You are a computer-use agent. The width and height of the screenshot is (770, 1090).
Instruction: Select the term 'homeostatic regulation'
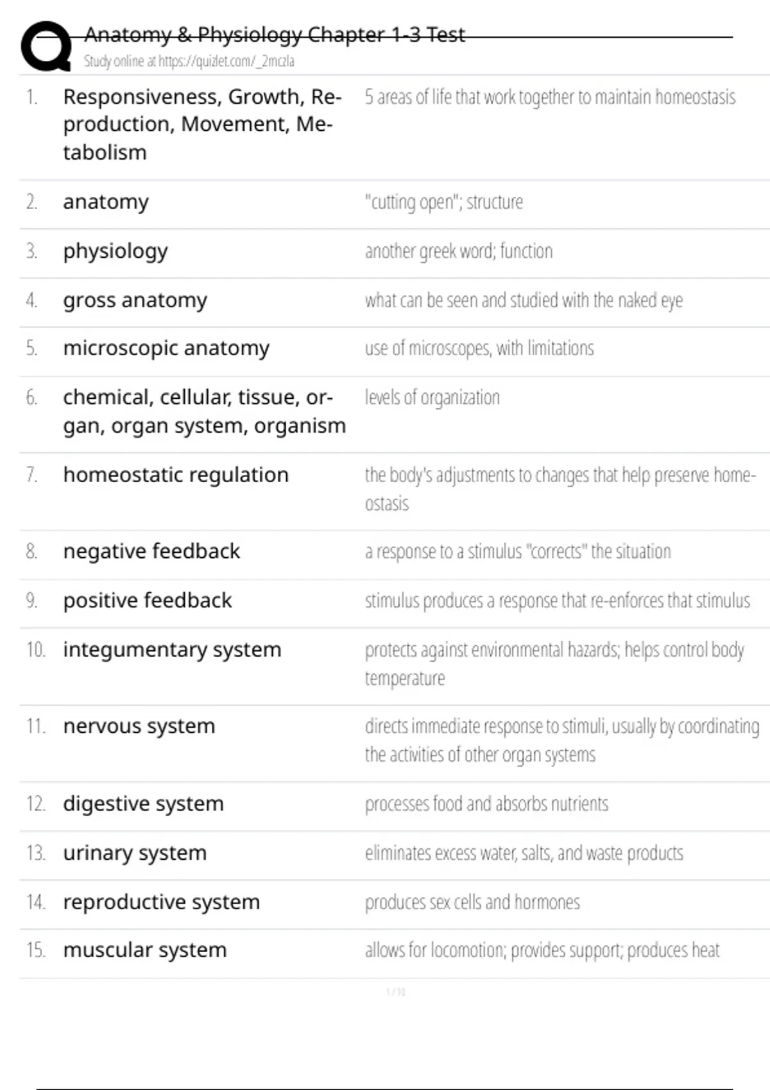pos(176,475)
